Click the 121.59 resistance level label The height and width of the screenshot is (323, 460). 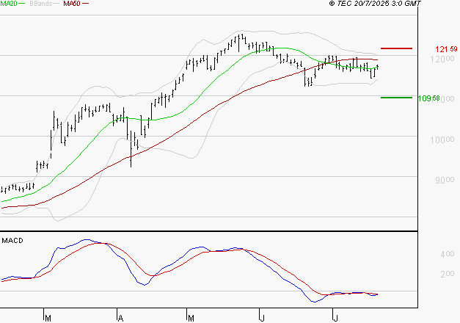pos(446,49)
